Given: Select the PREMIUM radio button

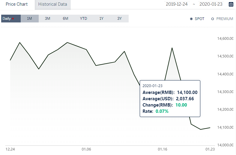Looking at the screenshot, I should (213, 19).
